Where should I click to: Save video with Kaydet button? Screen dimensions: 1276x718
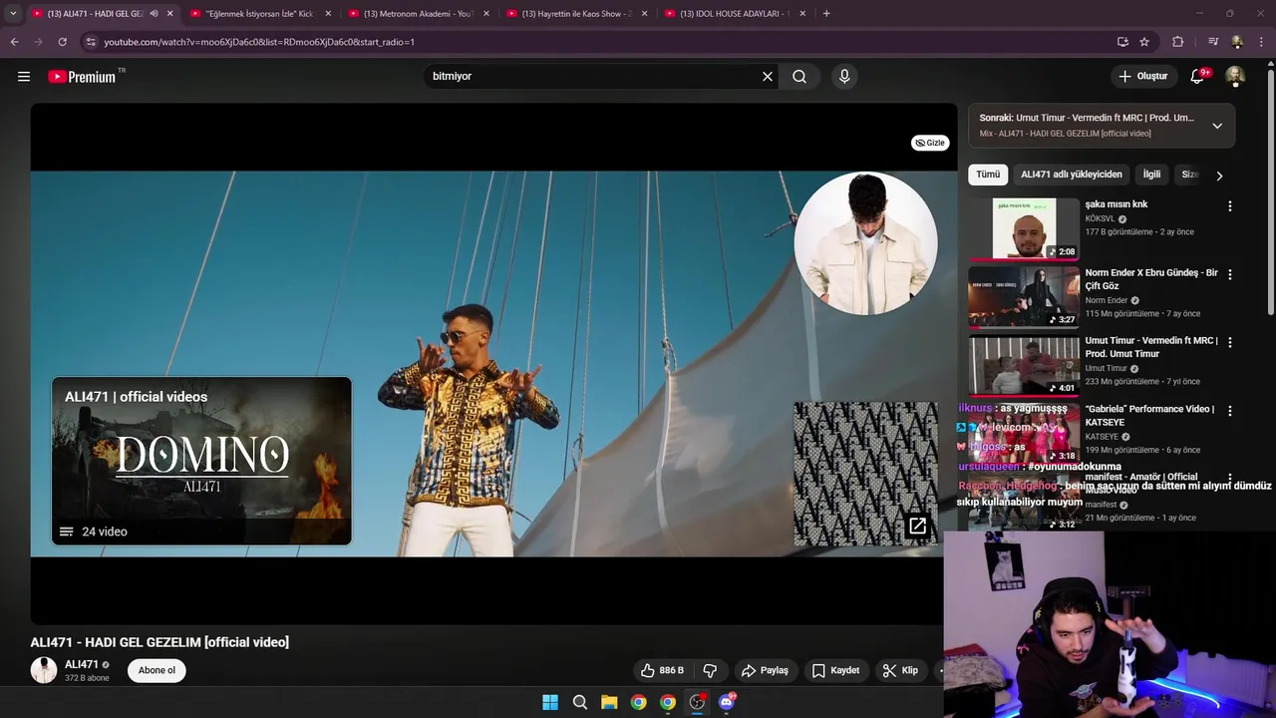coord(835,670)
